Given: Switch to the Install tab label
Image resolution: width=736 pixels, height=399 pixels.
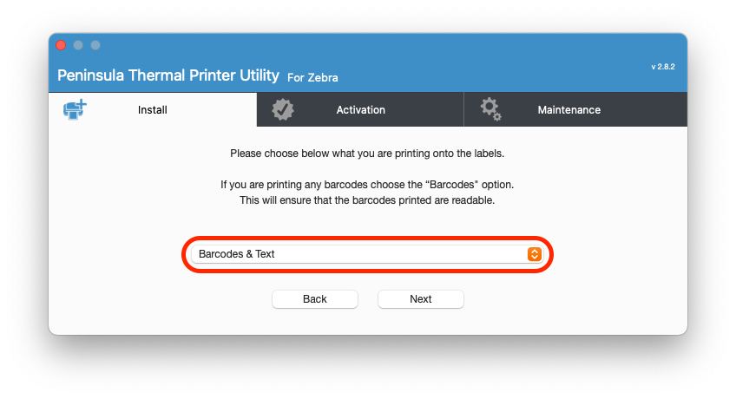Looking at the screenshot, I should [152, 109].
